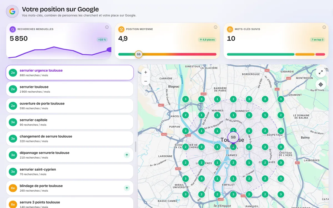Click 880 recherches / mois text
This screenshot has width=333, height=208.
(x=34, y=75)
